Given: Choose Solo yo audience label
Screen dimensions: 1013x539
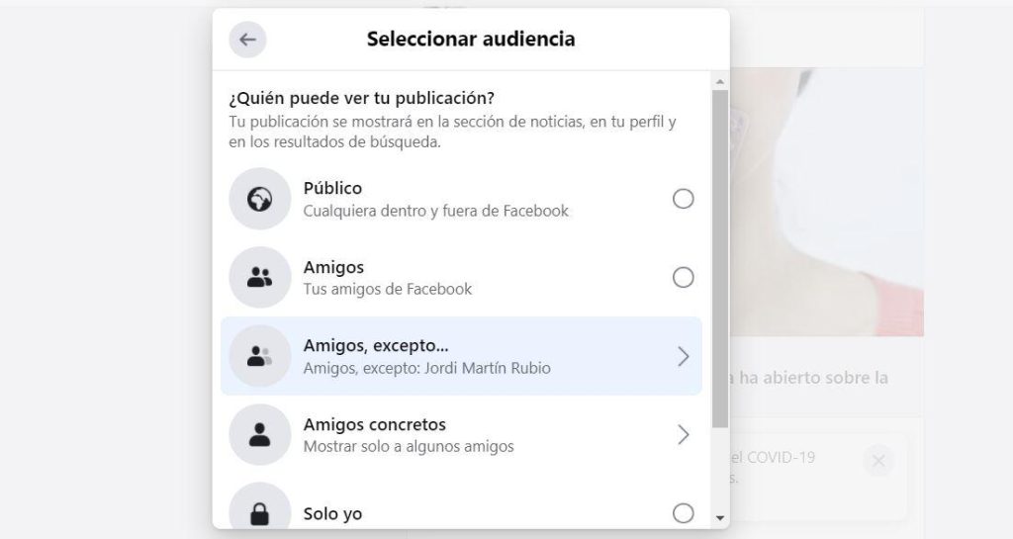Looking at the screenshot, I should coord(332,514).
